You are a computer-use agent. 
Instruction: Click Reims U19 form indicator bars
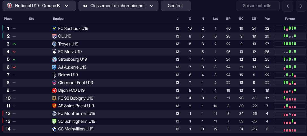[x=290, y=75]
